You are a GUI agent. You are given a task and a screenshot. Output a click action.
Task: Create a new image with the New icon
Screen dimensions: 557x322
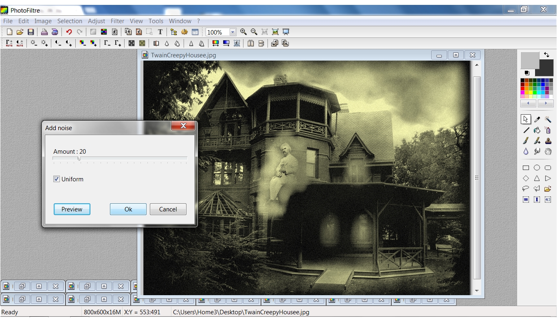pyautogui.click(x=9, y=32)
